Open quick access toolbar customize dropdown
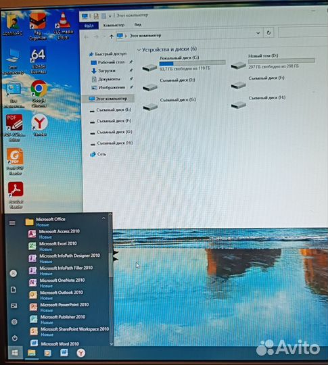Viewport: 328px width, 365px height. 110,16
